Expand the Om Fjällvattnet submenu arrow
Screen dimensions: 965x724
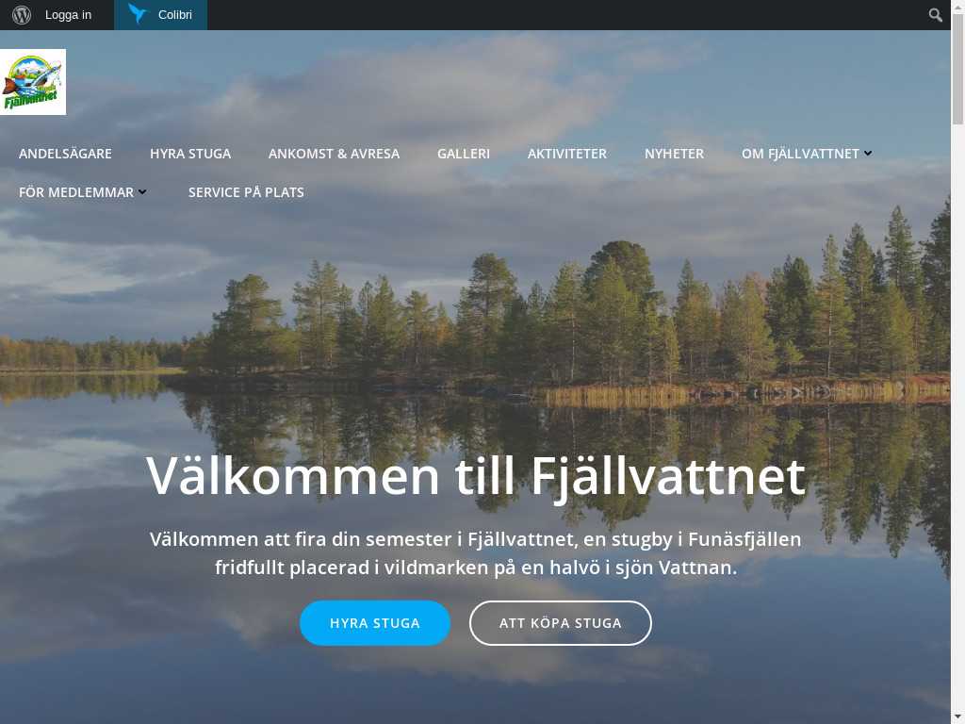868,154
